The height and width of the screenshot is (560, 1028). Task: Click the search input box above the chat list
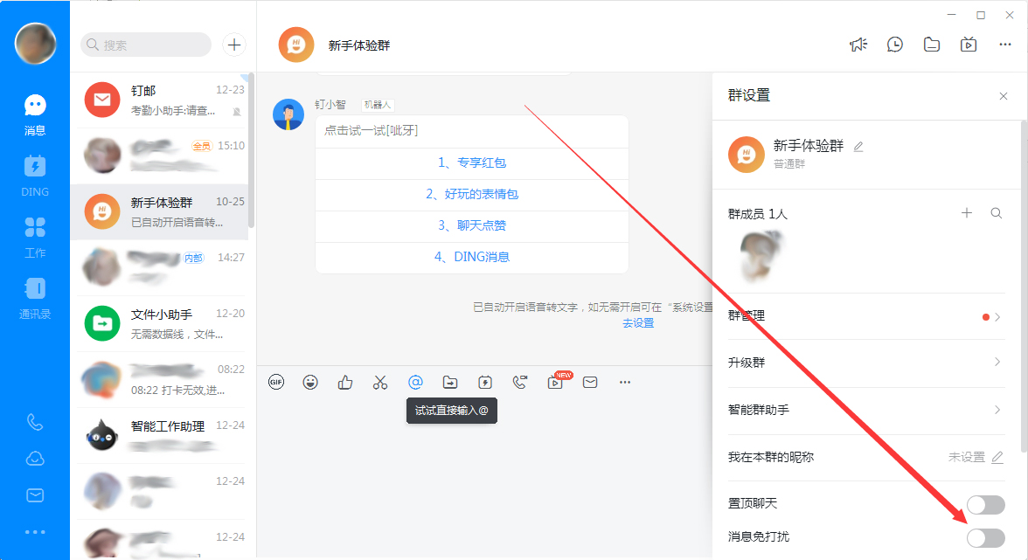coord(145,45)
